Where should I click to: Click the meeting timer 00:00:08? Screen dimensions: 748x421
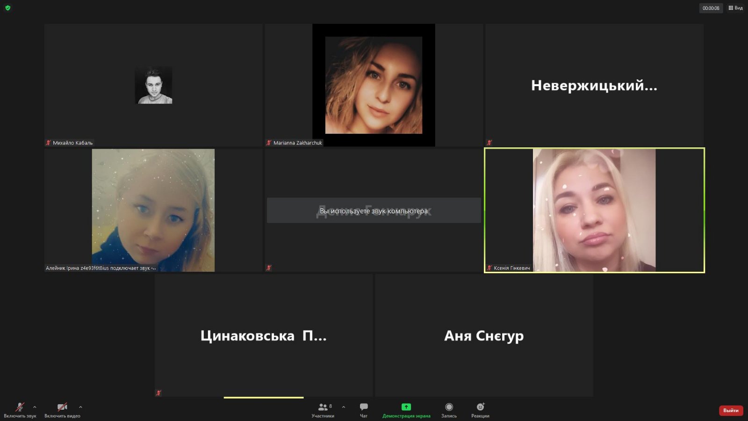711,8
